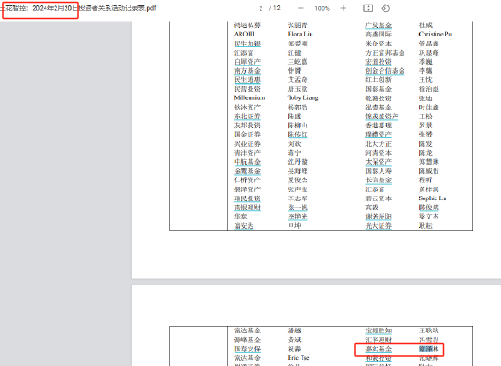The image size is (501, 366).
Task: Click the name '李志军'
Action: click(297, 198)
